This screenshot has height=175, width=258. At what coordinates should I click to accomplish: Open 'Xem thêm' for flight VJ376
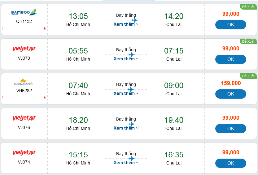click(126, 128)
